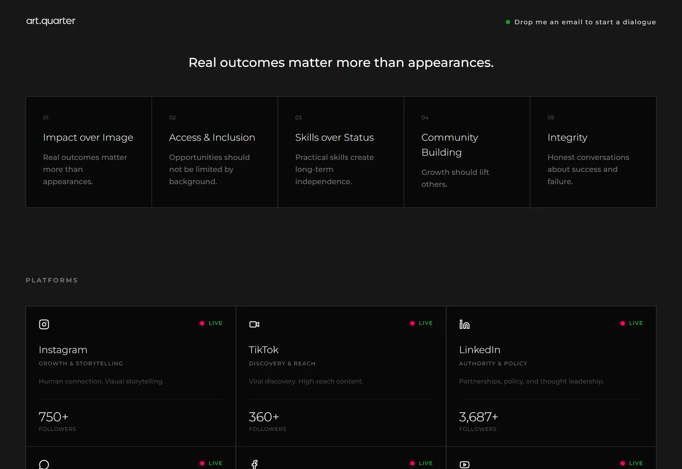Open the Instagram platform title

pyautogui.click(x=63, y=350)
